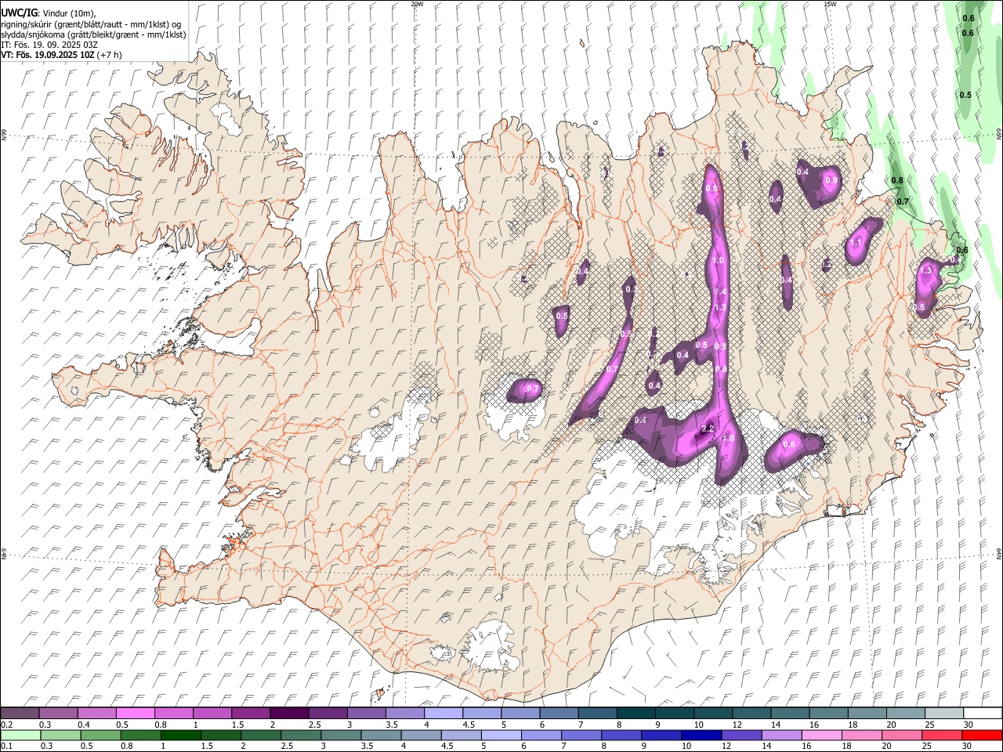Click the deep blue swatch labeled 10 in lower legend
Image resolution: width=1003 pixels, height=752 pixels.
point(701,735)
